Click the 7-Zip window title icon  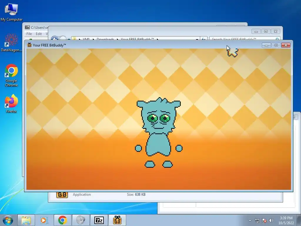[27, 27]
